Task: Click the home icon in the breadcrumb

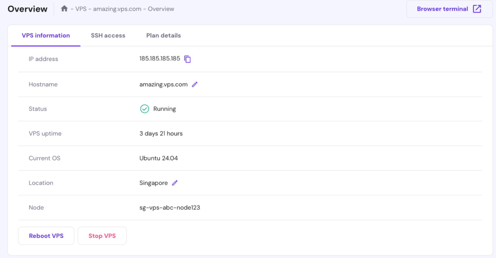Action: [x=64, y=9]
